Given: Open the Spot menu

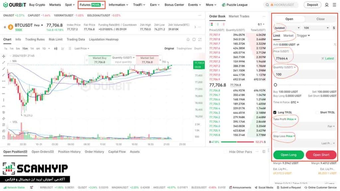Looking at the screenshot, I should tap(70, 5).
